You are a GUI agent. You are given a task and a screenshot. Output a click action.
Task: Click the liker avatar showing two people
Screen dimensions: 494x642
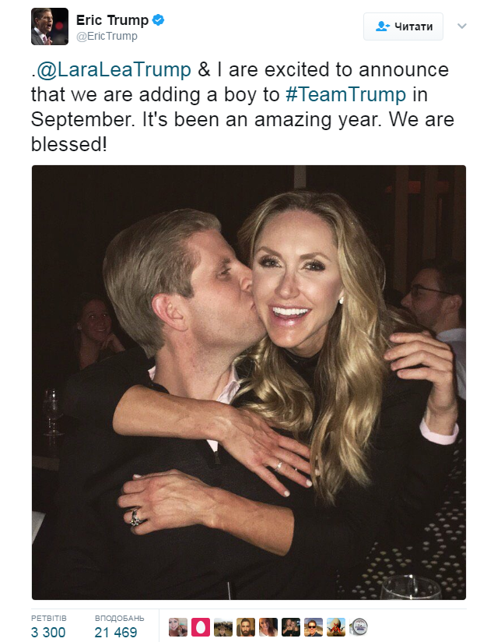point(291,627)
